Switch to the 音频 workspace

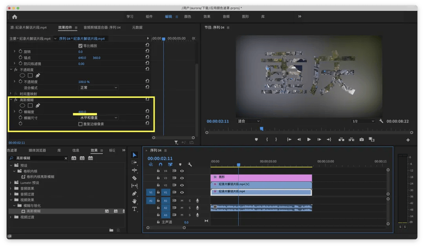point(226,17)
